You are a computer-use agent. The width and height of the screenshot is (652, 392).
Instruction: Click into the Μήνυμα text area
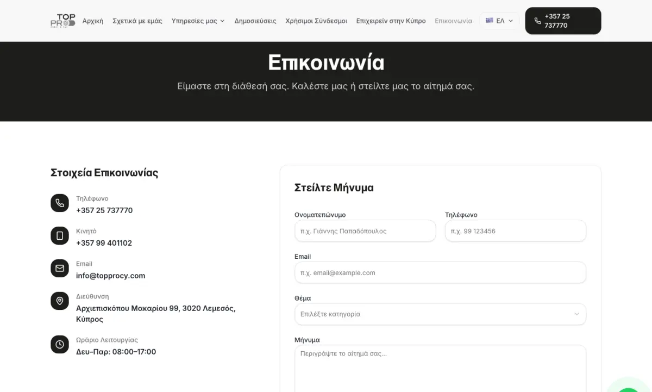[440, 369]
